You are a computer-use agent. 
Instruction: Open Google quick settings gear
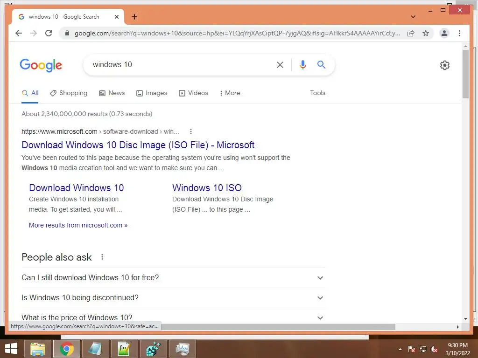point(445,65)
